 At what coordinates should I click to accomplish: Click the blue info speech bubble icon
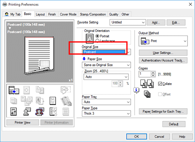click(136, 90)
